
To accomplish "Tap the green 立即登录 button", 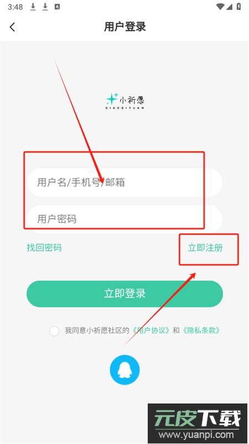I will click(124, 294).
